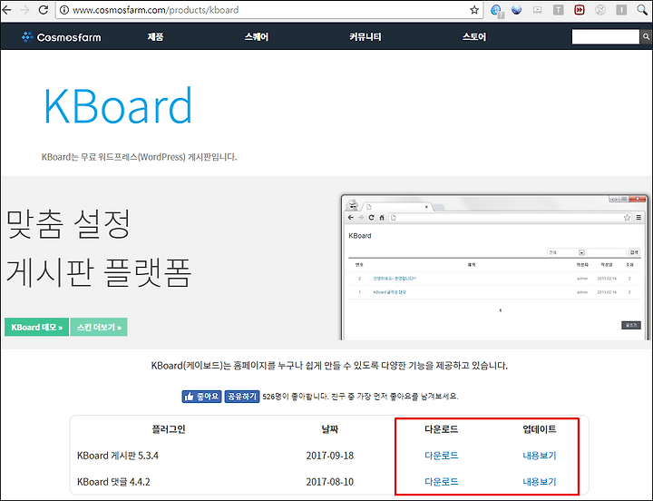This screenshot has height=501, width=653.
Task: Click the browser forward arrow
Action: tap(25, 10)
